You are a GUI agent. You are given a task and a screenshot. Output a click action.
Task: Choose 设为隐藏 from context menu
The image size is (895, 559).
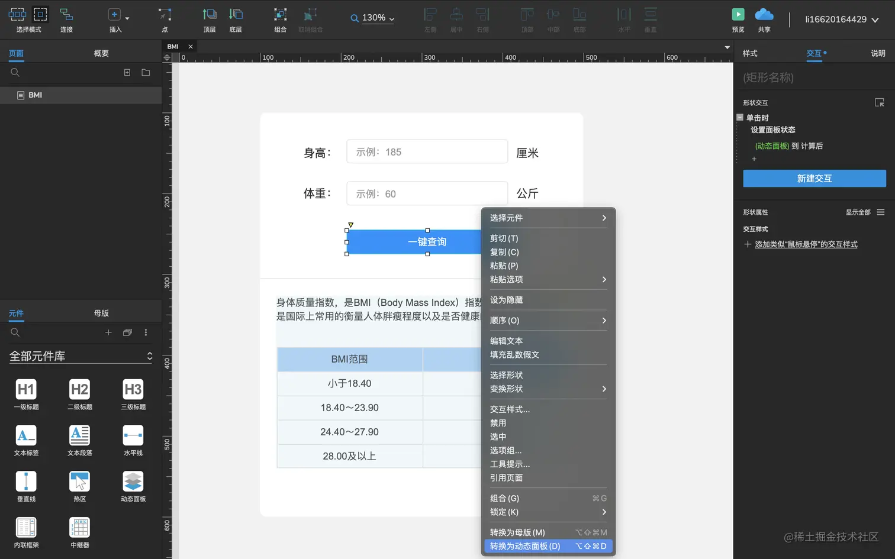pyautogui.click(x=548, y=300)
